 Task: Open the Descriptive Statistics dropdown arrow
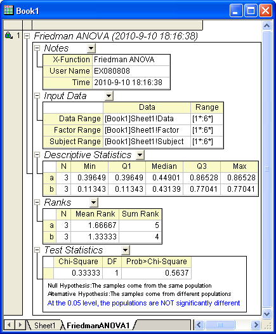(x=140, y=155)
